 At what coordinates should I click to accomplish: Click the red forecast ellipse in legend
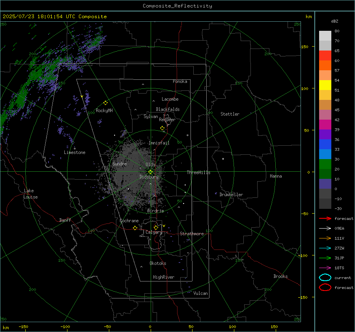coord(325,287)
